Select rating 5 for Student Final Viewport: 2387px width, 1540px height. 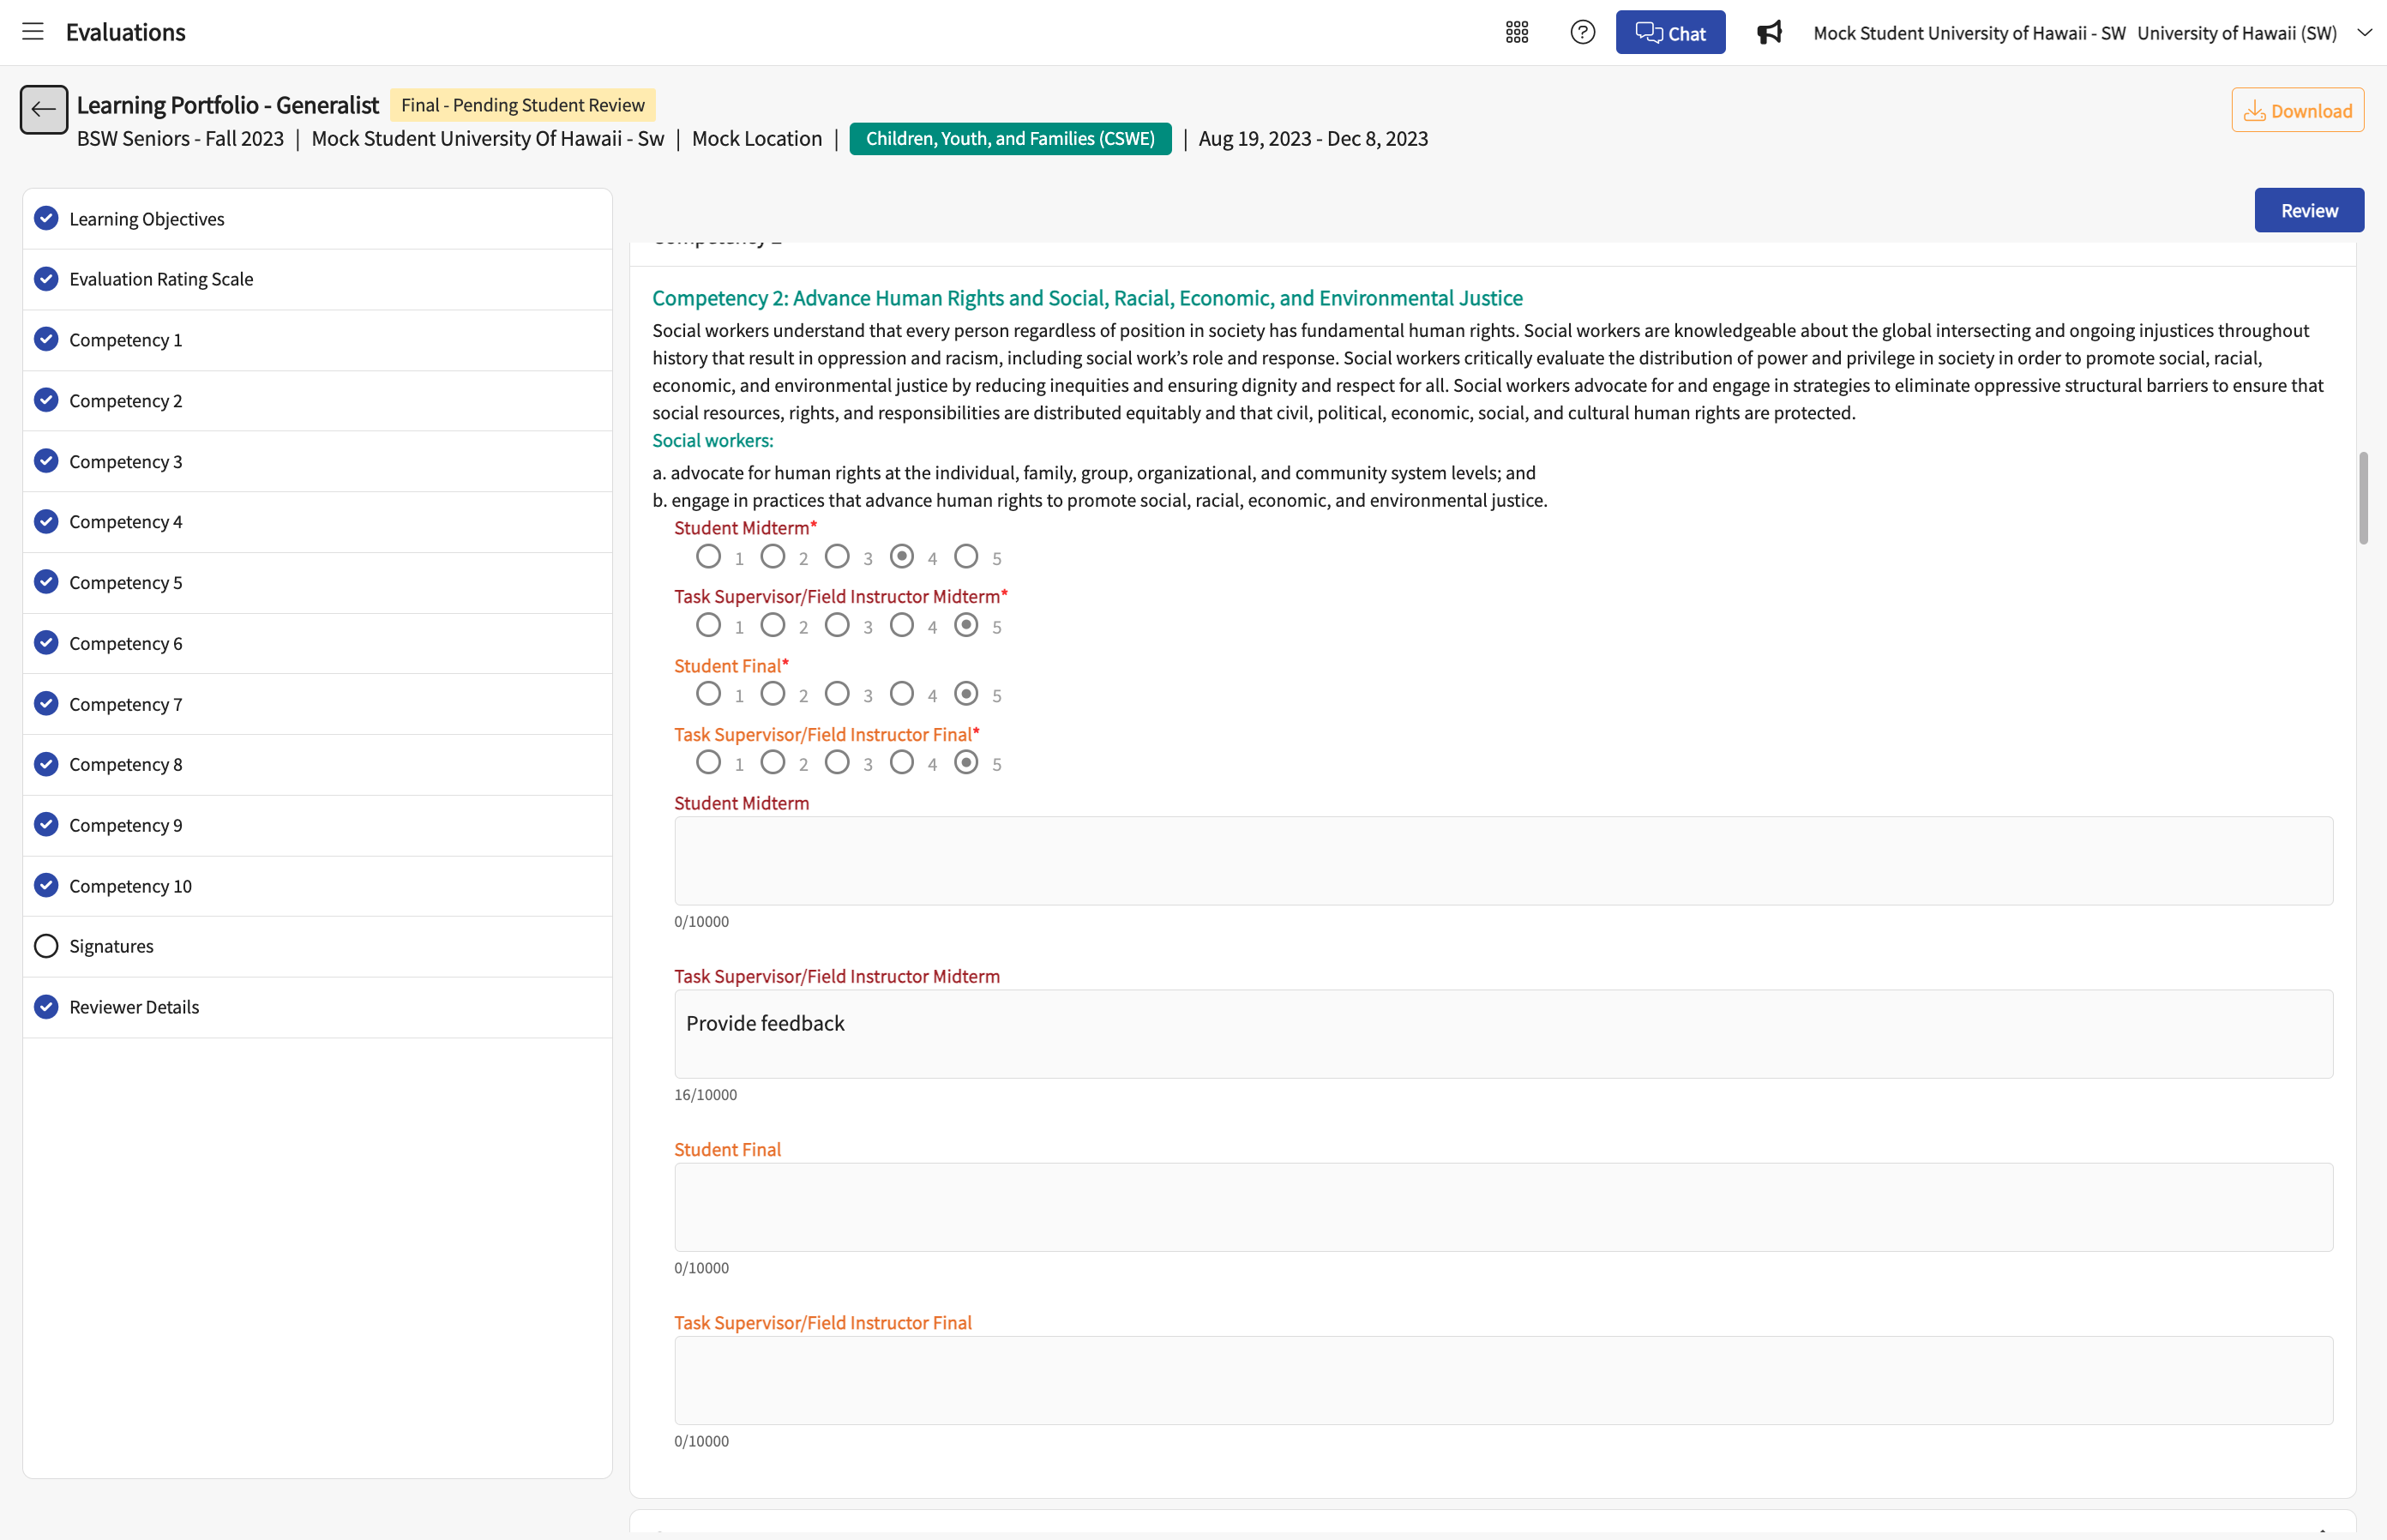click(x=966, y=693)
